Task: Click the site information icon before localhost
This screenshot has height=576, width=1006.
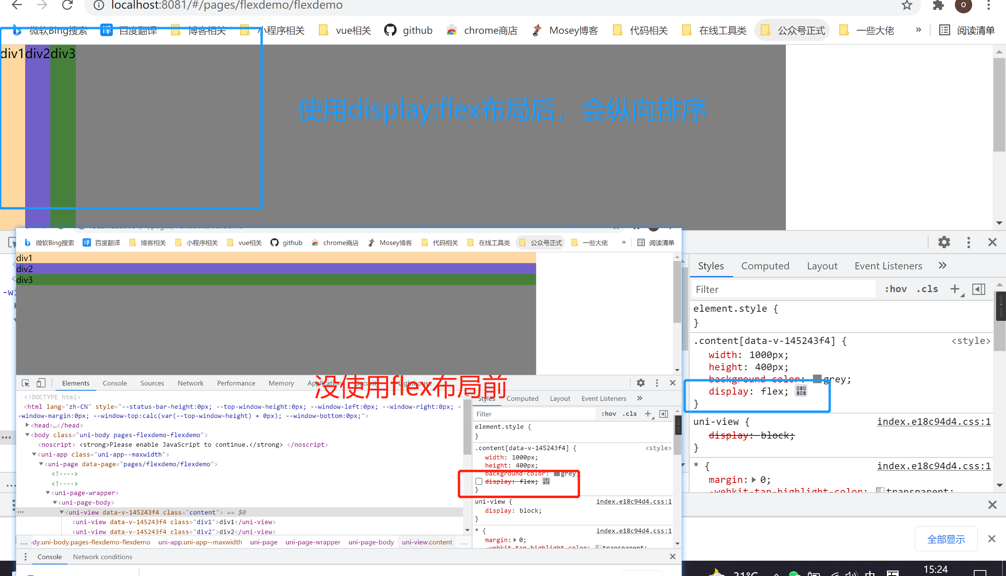Action: (99, 5)
